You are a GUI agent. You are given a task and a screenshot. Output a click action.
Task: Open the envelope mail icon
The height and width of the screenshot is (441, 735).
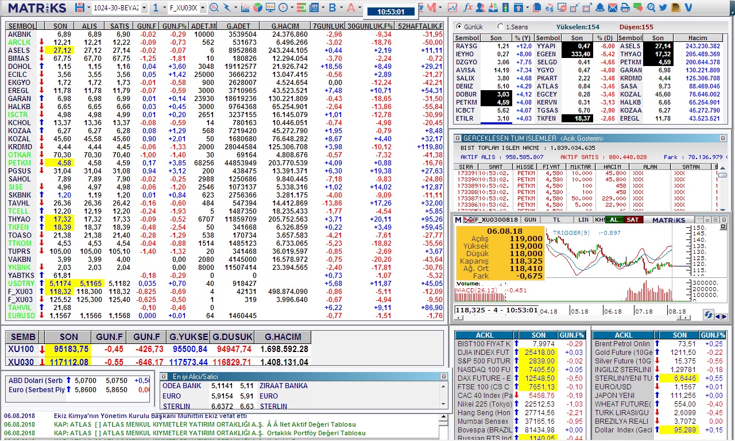click(x=613, y=7)
